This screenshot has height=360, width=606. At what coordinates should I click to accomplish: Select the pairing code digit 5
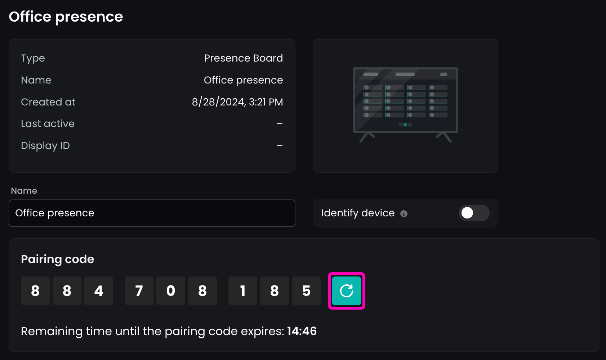pyautogui.click(x=306, y=291)
